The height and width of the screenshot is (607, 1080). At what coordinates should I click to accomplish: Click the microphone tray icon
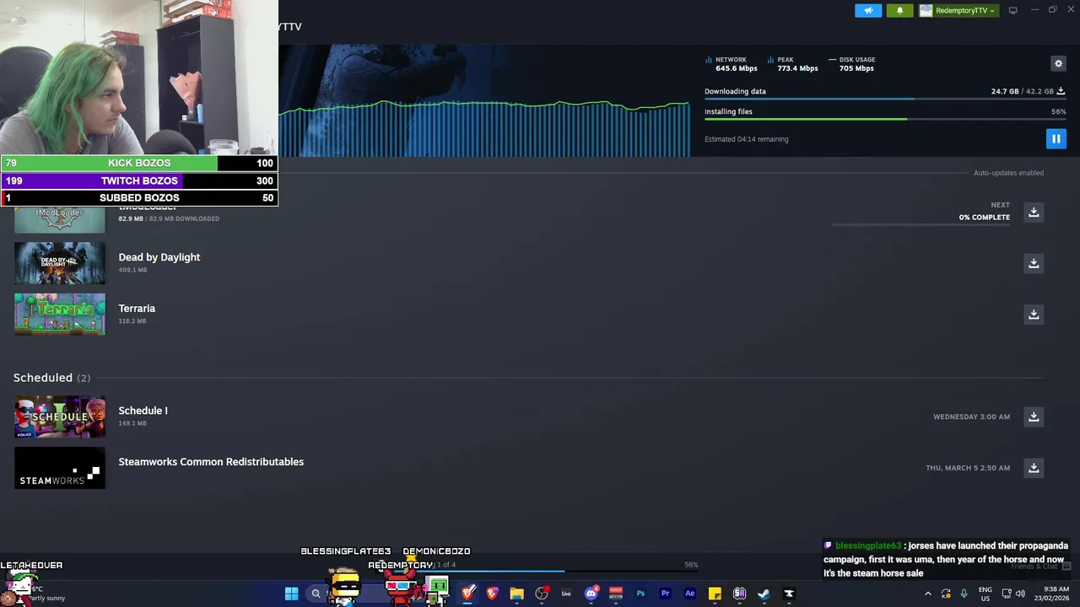(x=964, y=594)
